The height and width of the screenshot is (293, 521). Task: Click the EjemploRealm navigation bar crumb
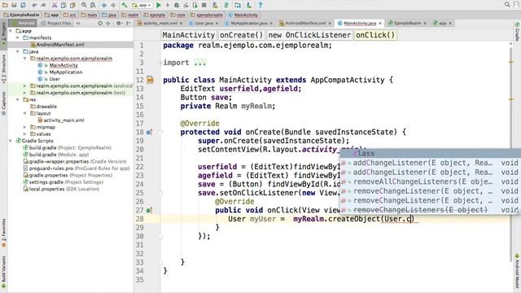tap(22, 15)
